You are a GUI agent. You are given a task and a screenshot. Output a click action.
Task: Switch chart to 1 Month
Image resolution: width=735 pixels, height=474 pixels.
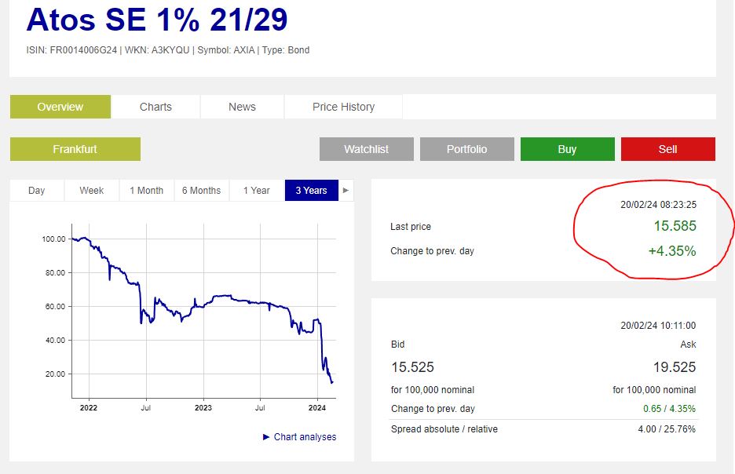(x=147, y=191)
